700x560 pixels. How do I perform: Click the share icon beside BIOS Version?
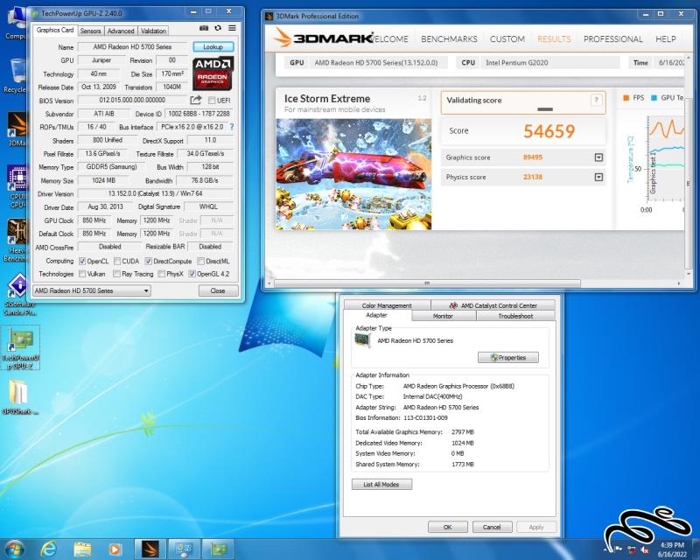point(196,100)
